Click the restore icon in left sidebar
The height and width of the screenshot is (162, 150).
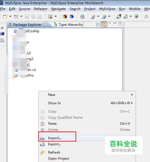[2, 28]
